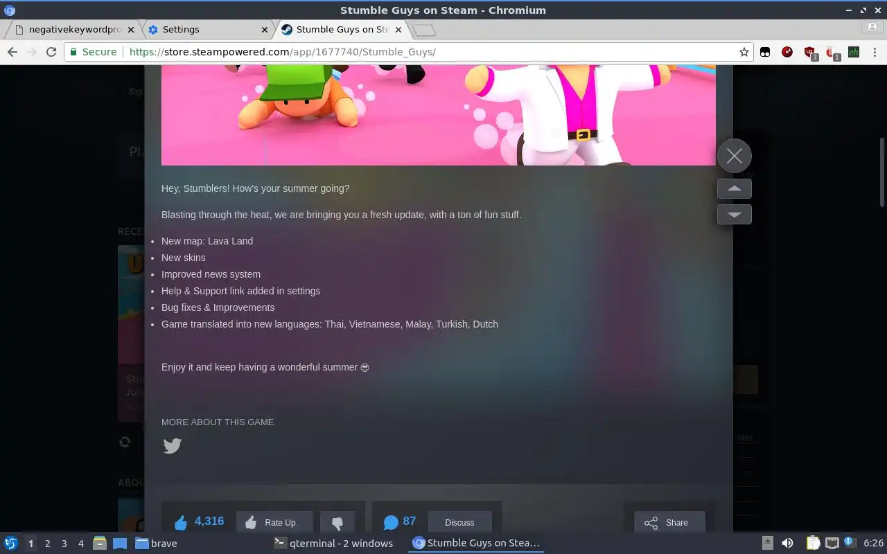The width and height of the screenshot is (887, 554).
Task: Open the taskbar application menu
Action: [10, 543]
